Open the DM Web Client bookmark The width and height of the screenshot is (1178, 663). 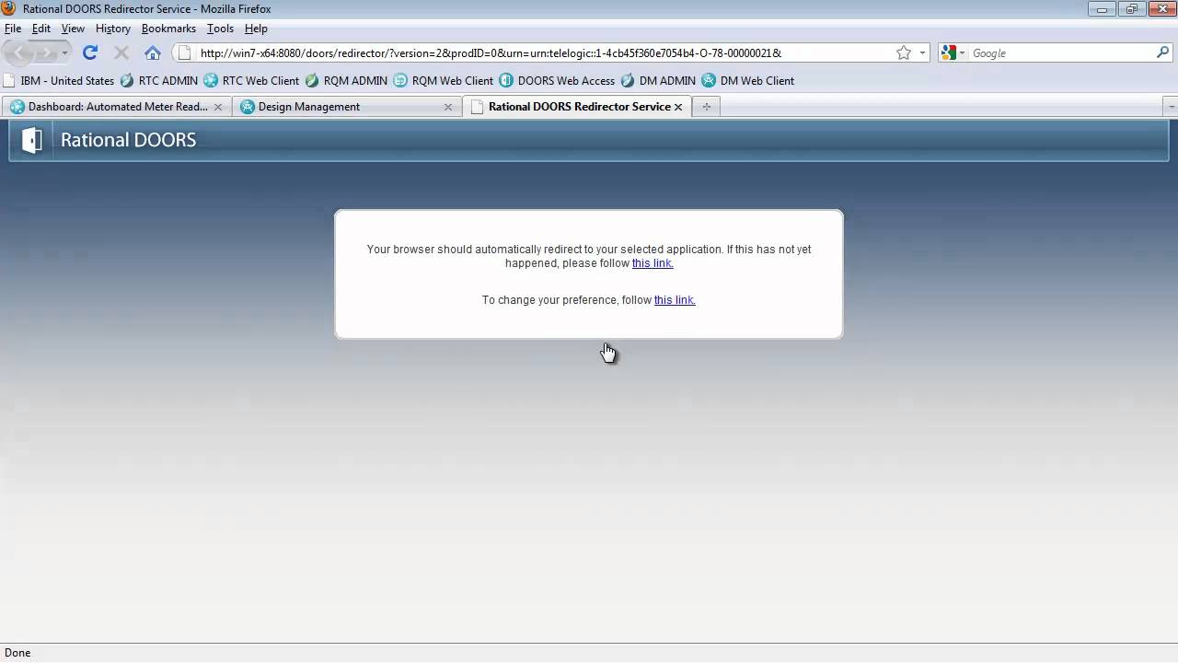click(x=748, y=80)
